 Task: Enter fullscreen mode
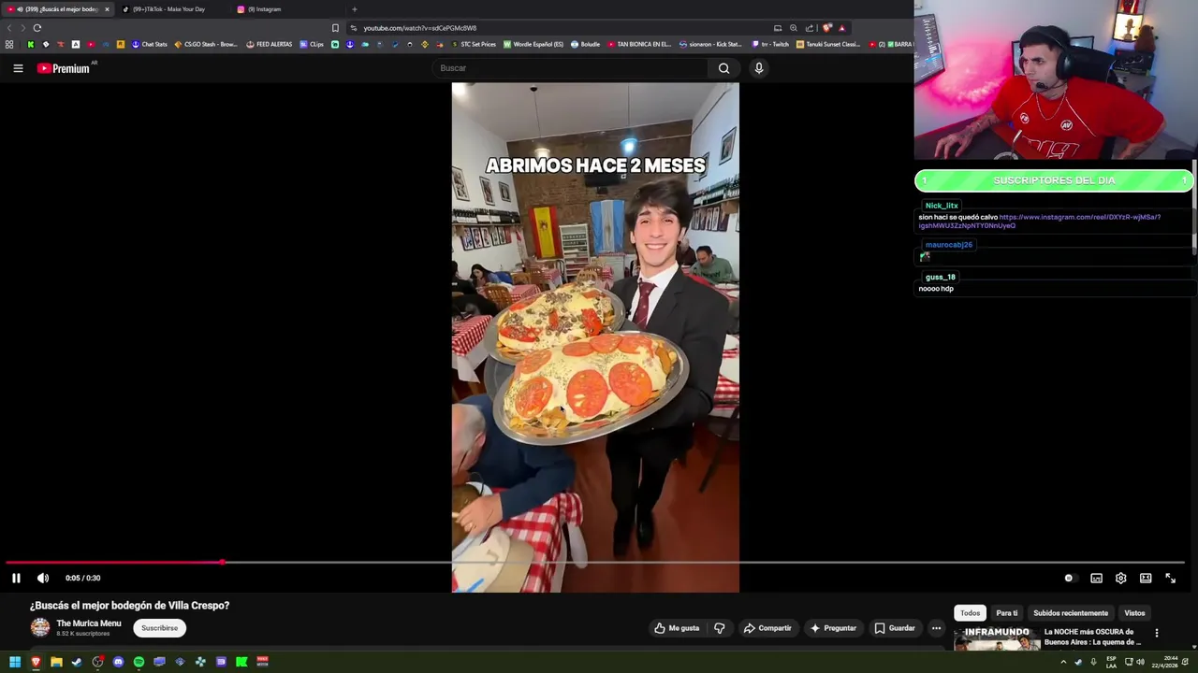click(x=1170, y=578)
